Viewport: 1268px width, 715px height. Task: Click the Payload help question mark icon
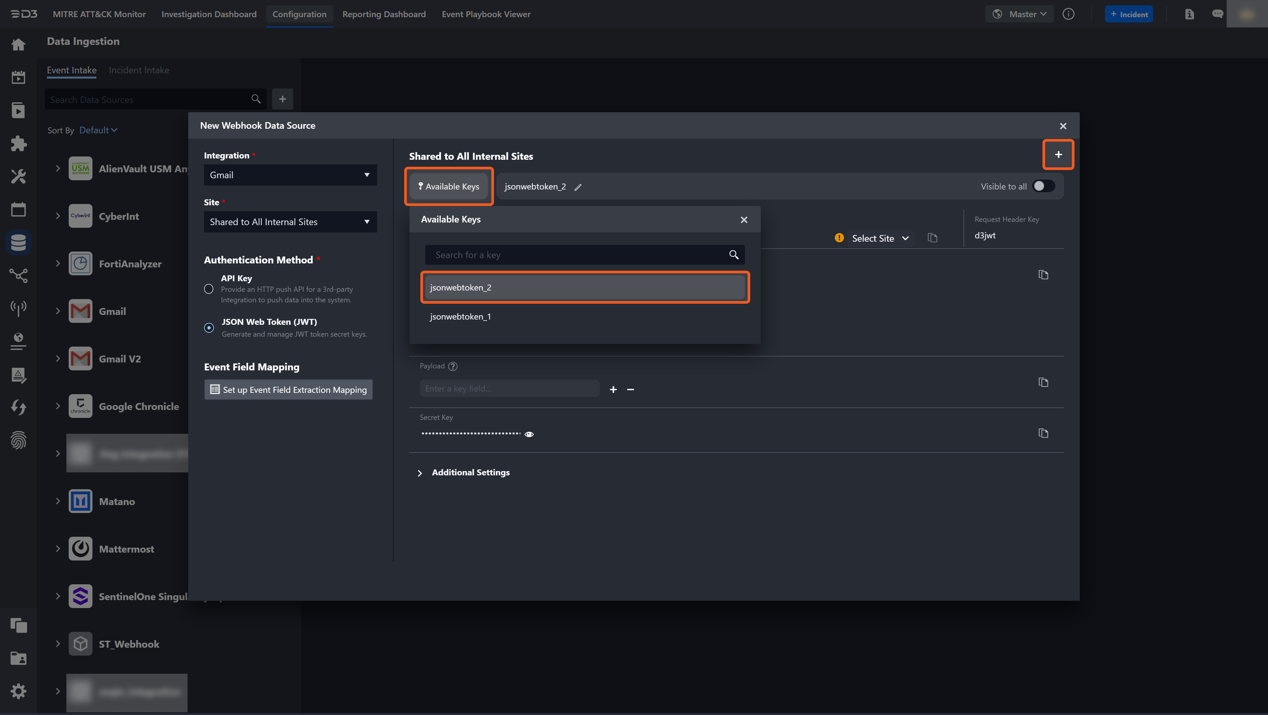point(453,366)
